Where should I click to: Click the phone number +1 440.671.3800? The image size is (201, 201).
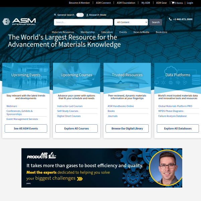[x=183, y=19]
